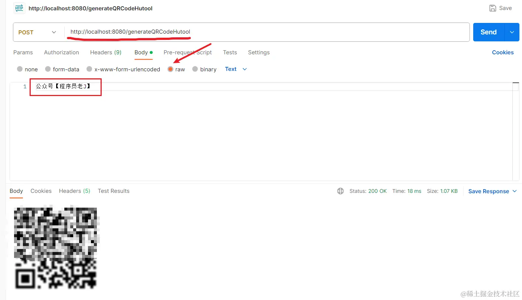Click the Status 200 OK text
Viewport: 522px width, 300px height.
368,191
